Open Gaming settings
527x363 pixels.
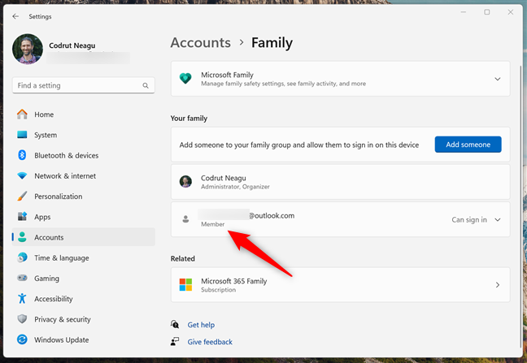tap(83, 278)
